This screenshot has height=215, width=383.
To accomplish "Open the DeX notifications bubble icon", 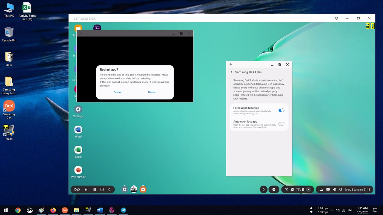I will click(274, 189).
